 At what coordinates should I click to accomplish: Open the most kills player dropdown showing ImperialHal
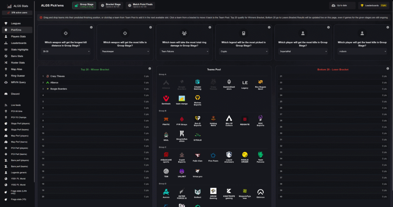tap(303, 51)
